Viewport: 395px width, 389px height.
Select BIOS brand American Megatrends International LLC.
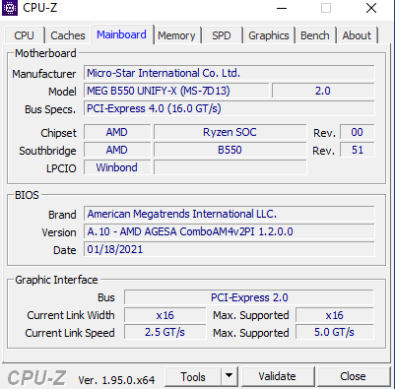click(x=230, y=214)
